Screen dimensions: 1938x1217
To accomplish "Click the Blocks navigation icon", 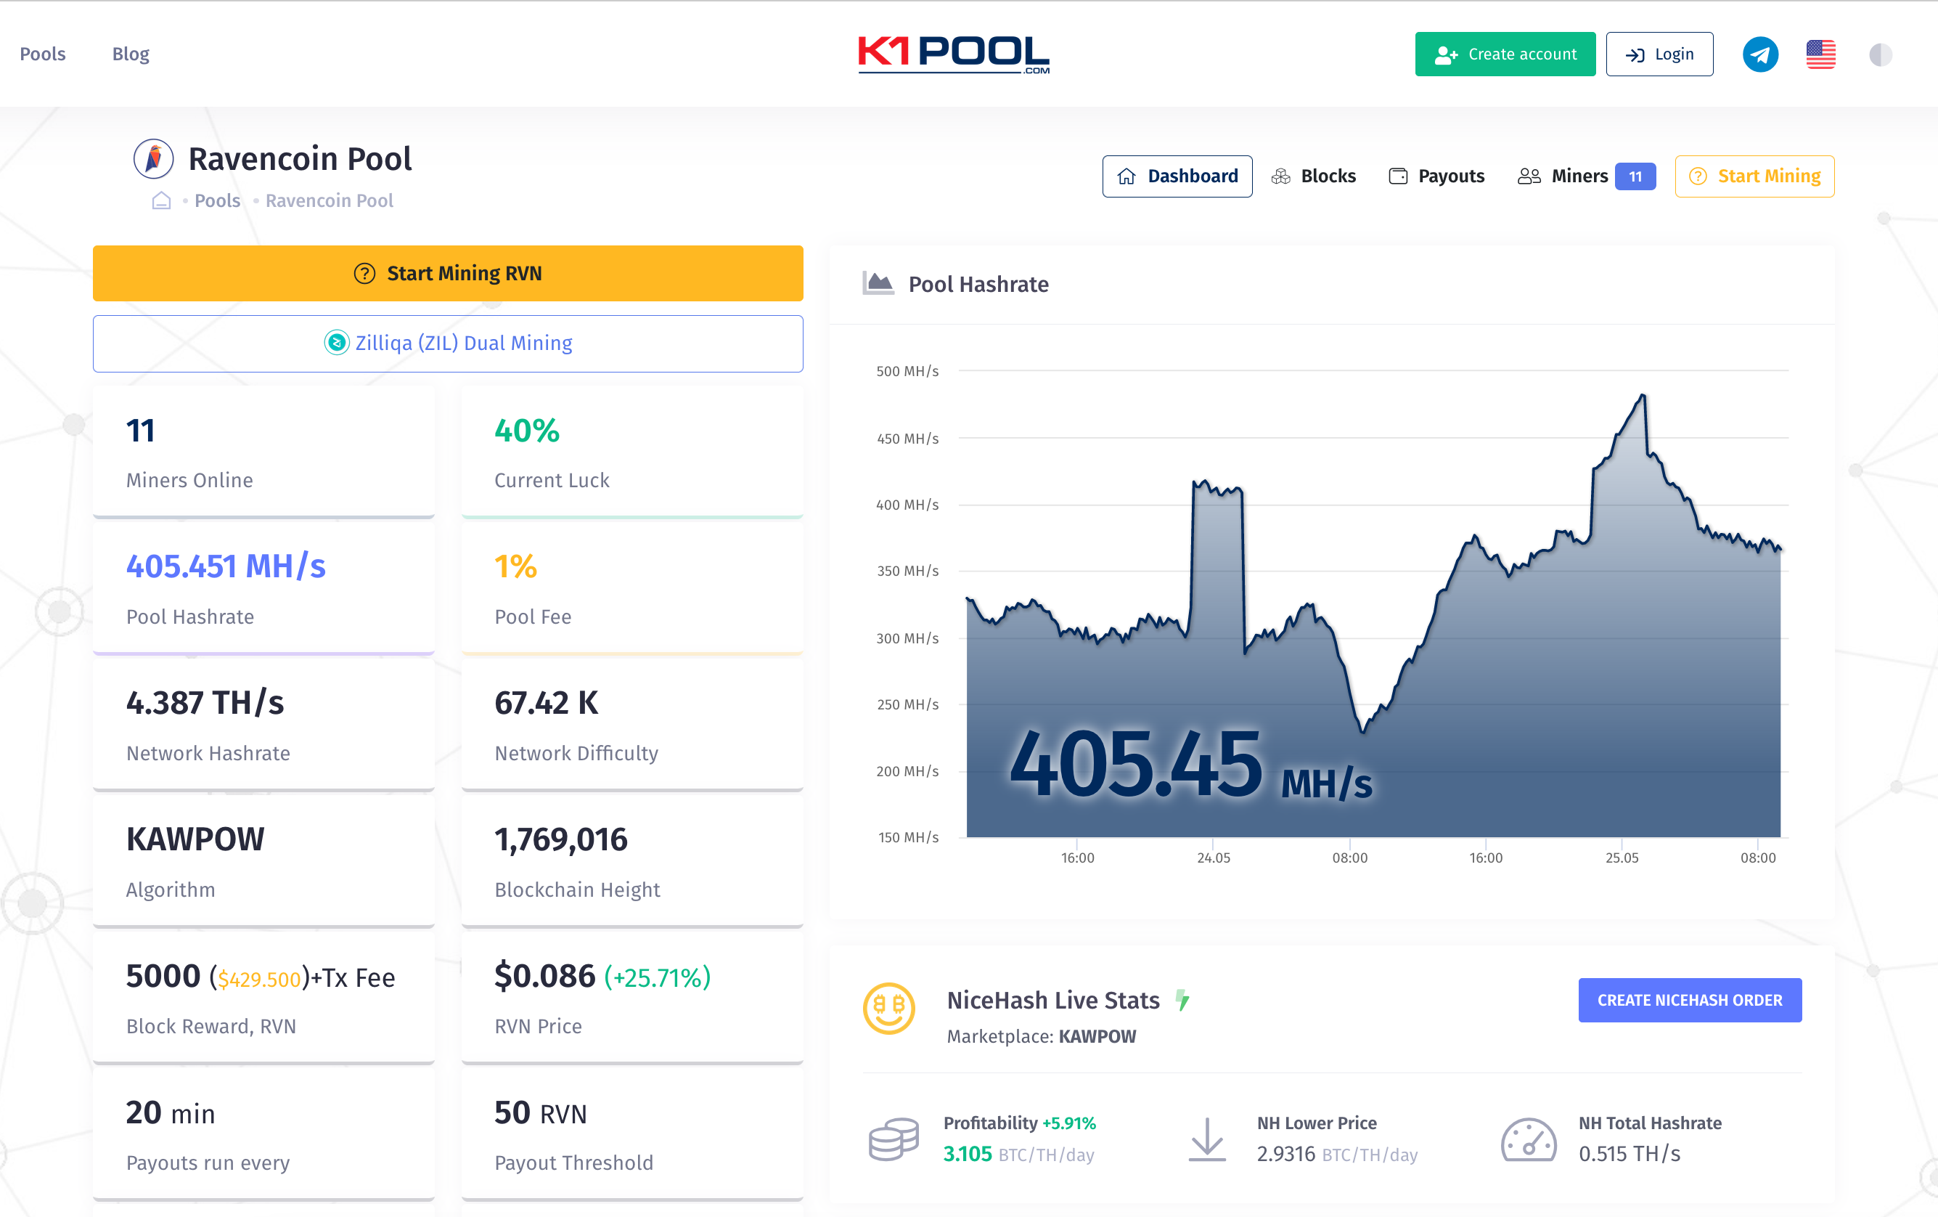I will (x=1278, y=175).
